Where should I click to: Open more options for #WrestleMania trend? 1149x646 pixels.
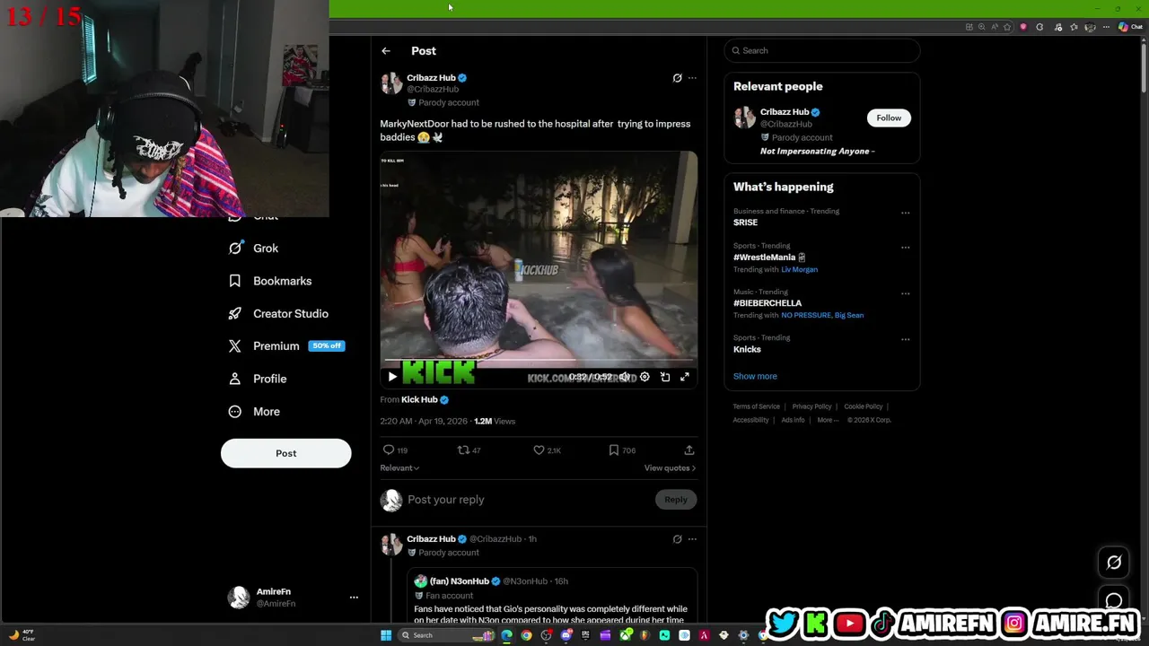click(x=905, y=248)
